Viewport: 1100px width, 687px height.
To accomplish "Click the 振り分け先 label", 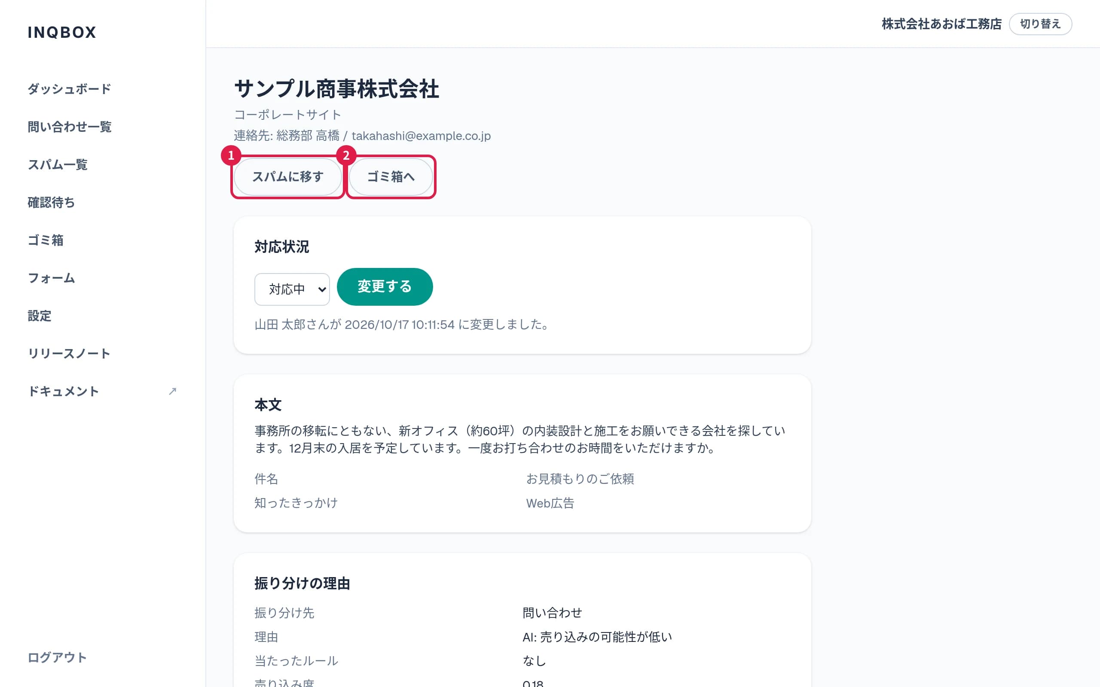I will pyautogui.click(x=284, y=613).
